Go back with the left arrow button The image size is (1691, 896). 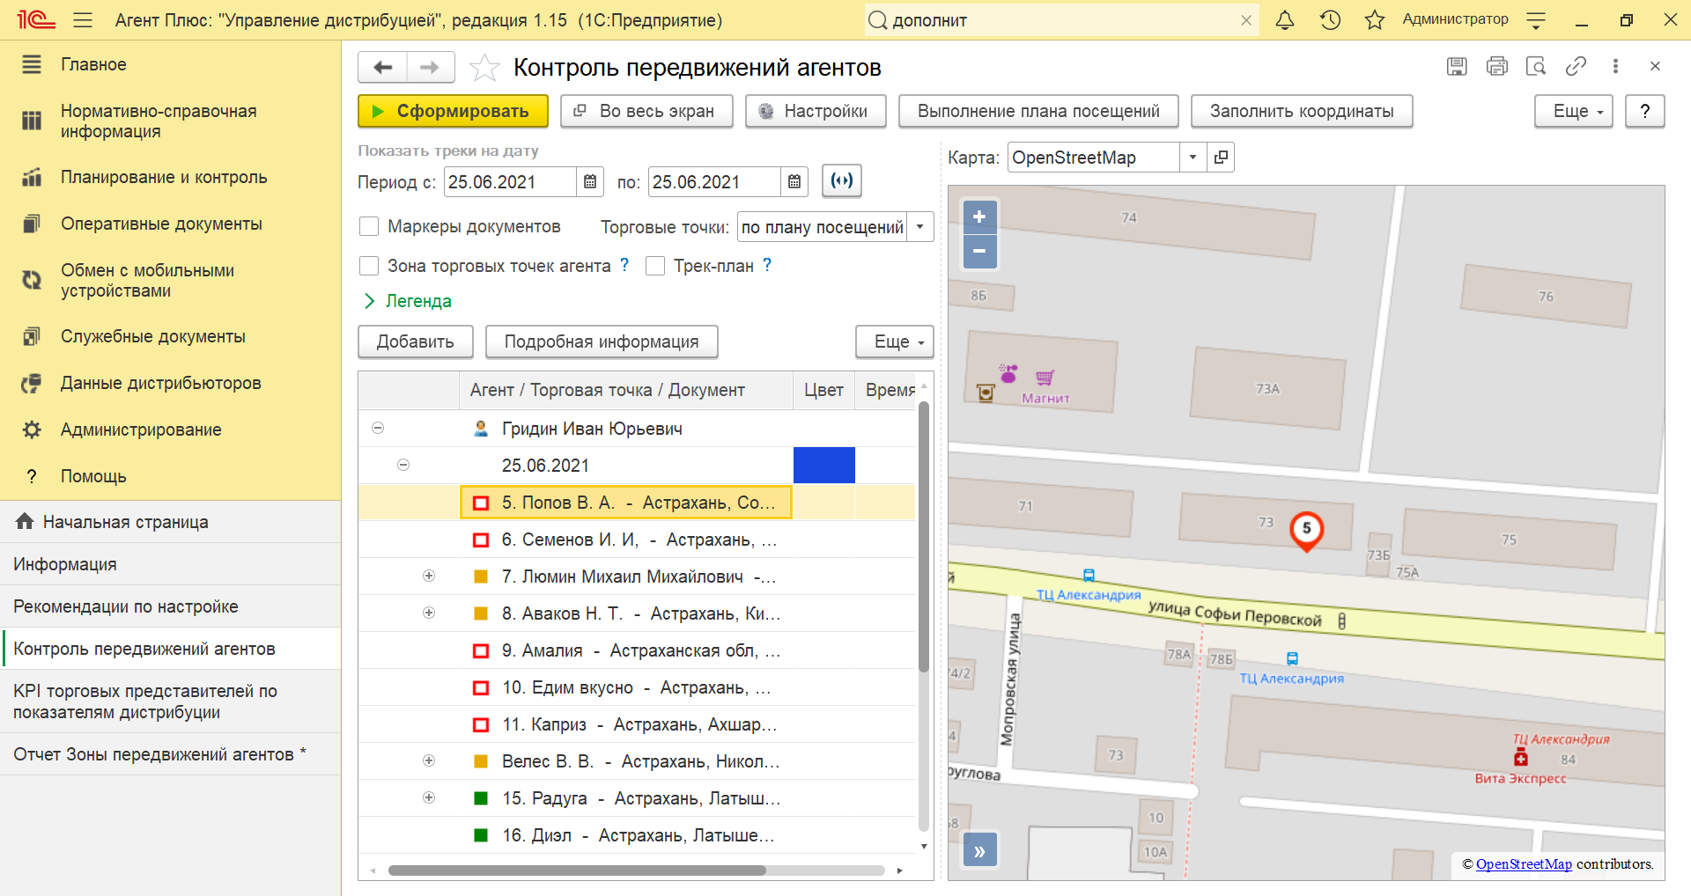coord(382,67)
